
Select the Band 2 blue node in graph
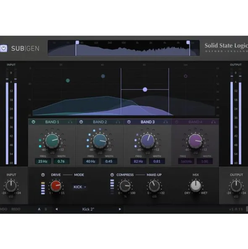pyautogui.click(x=103, y=76)
